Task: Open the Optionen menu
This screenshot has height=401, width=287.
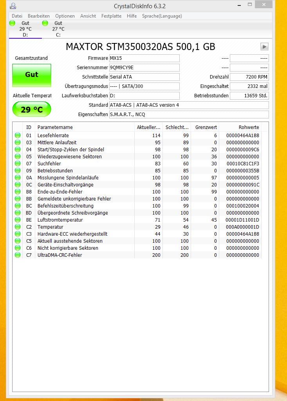Action: (65, 16)
